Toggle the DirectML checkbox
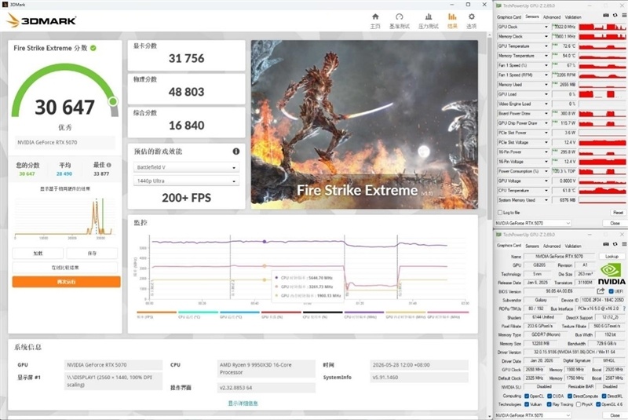628x420 pixels. click(604, 396)
